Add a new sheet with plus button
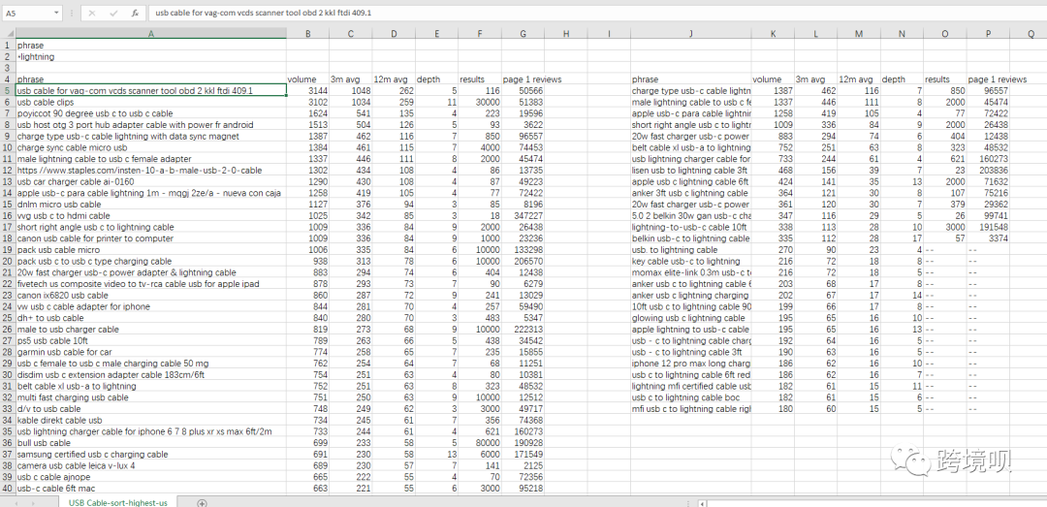Screen dimensions: 1047x507 coord(203,502)
